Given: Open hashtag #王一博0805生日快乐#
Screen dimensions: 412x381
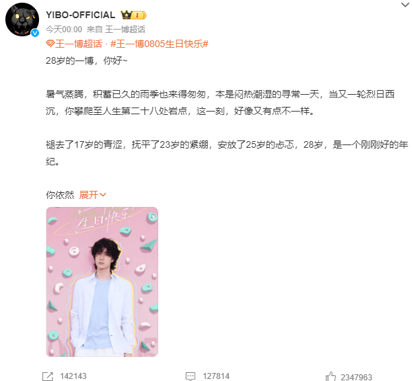Looking at the screenshot, I should pos(160,44).
